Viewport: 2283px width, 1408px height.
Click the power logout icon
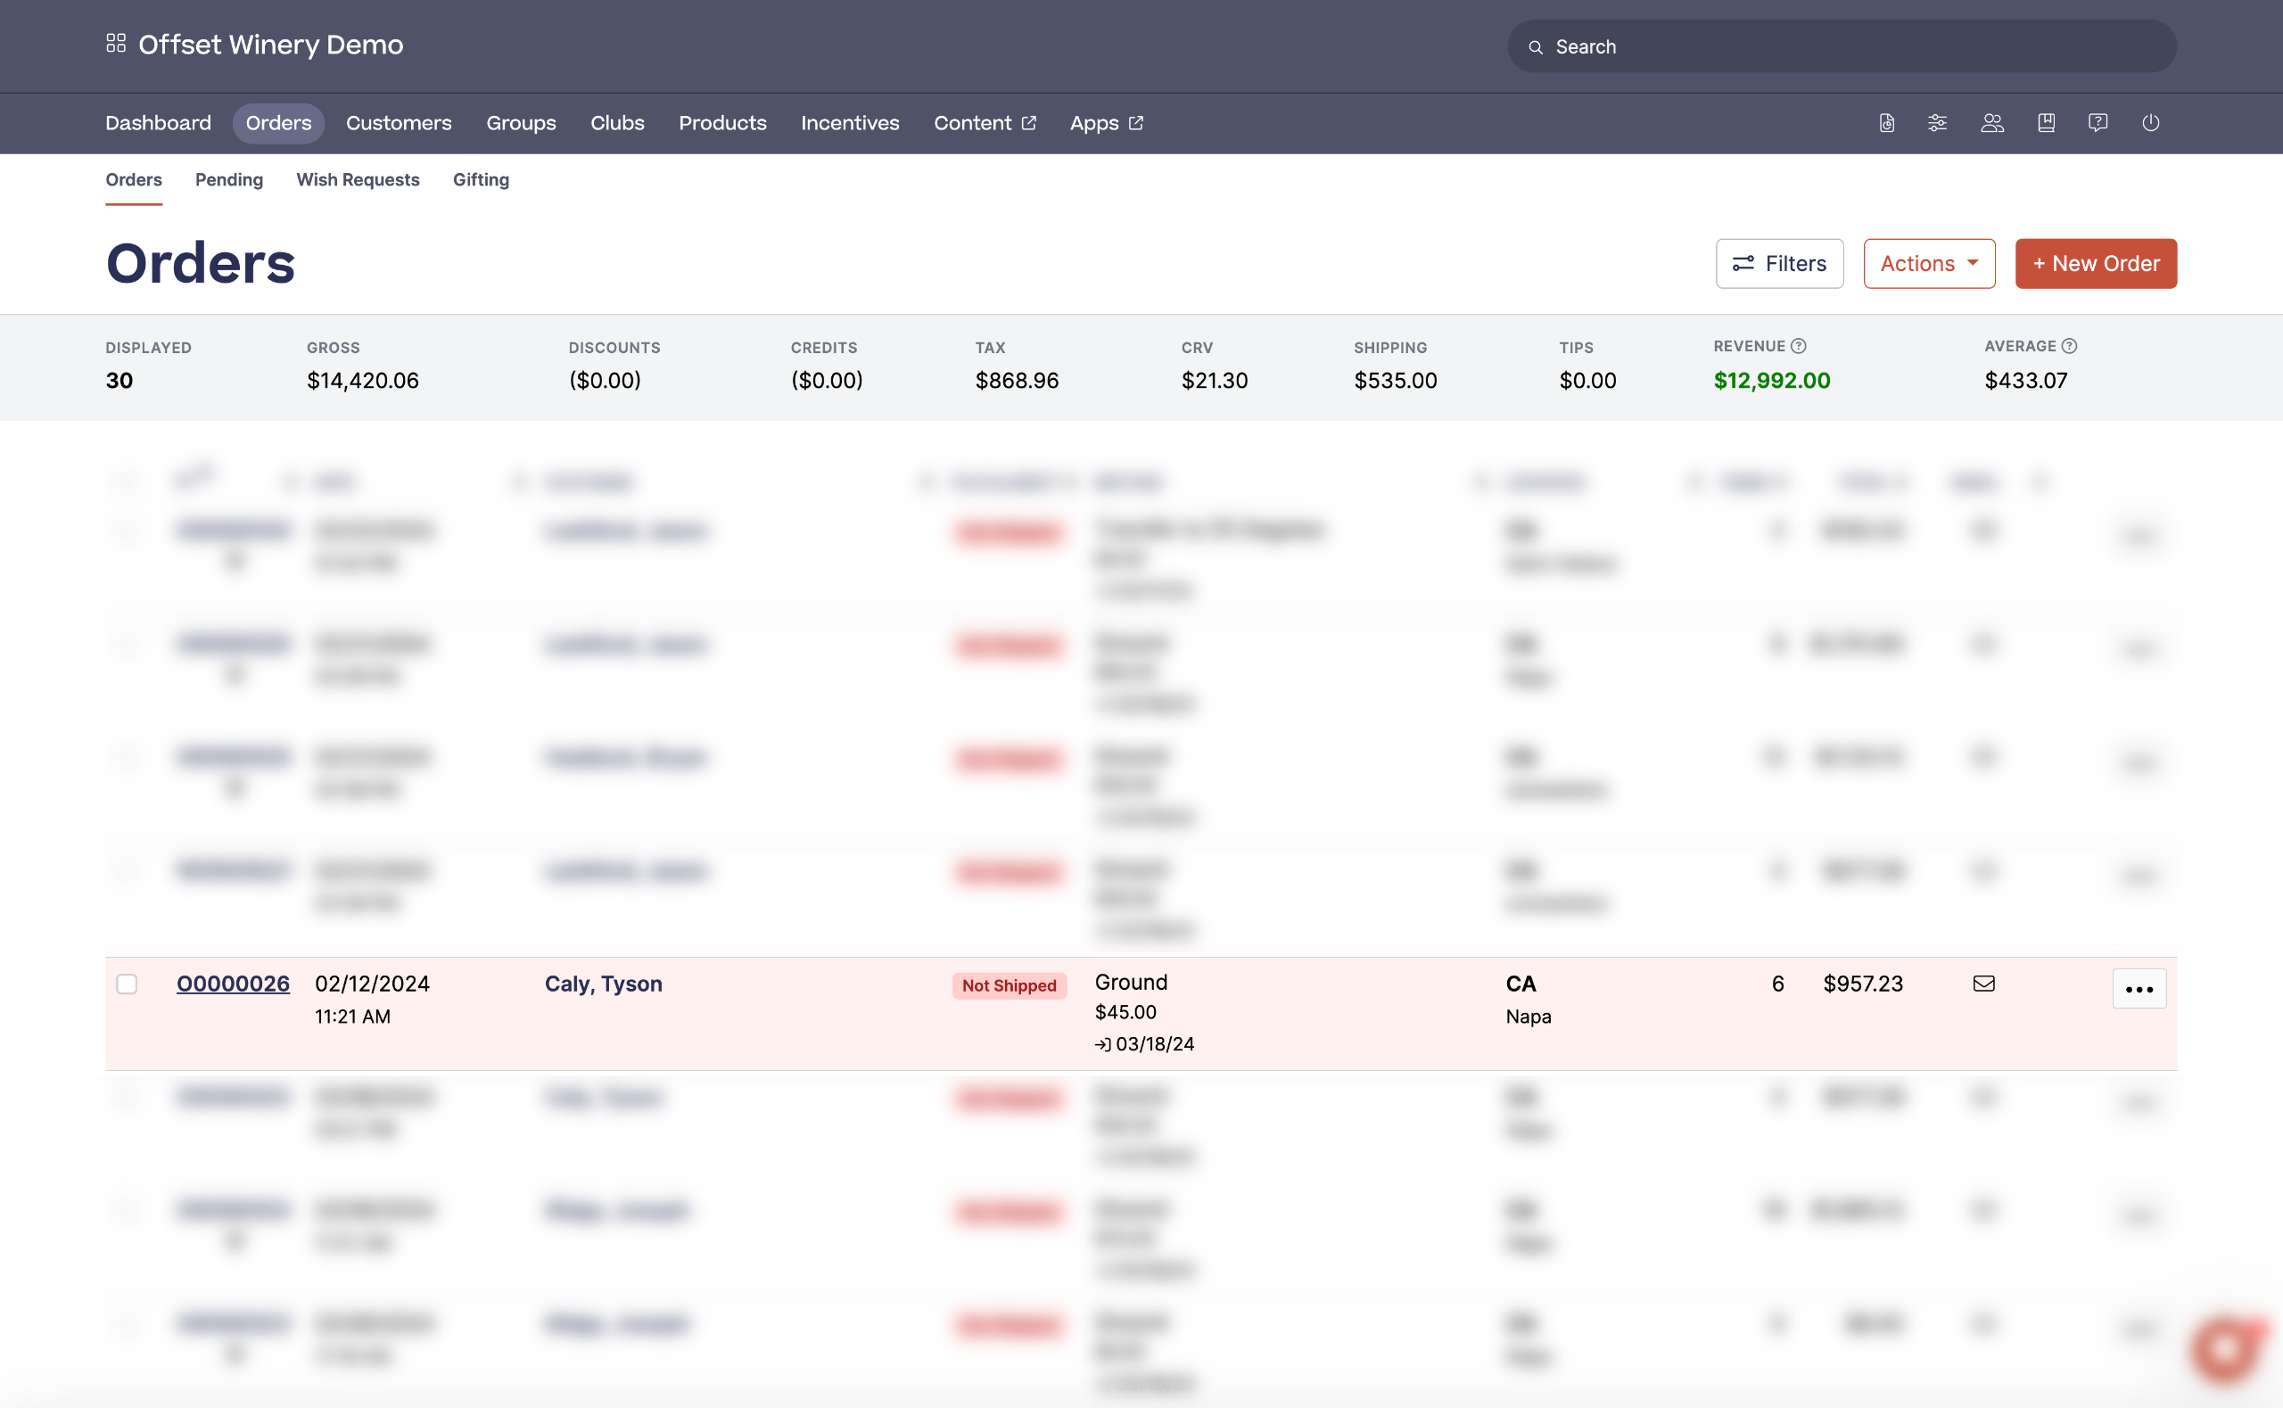(x=2150, y=123)
